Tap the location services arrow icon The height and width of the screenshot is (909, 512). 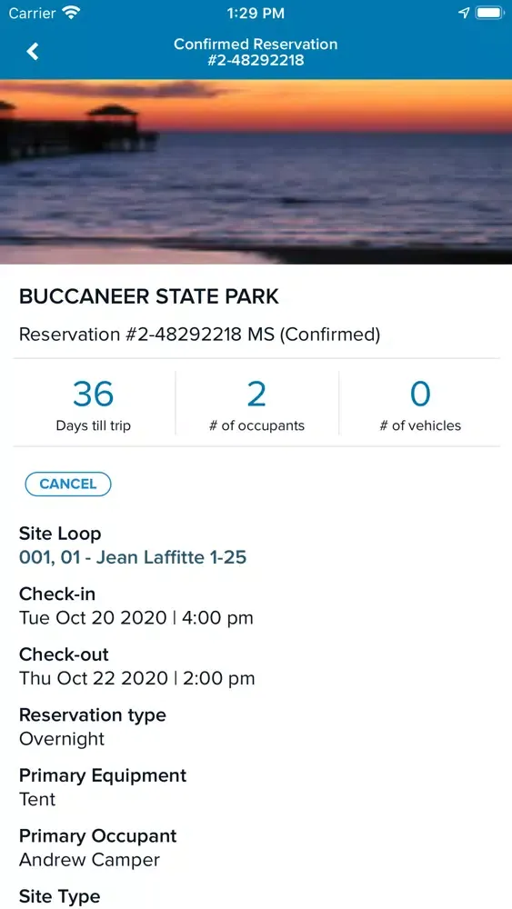click(464, 13)
